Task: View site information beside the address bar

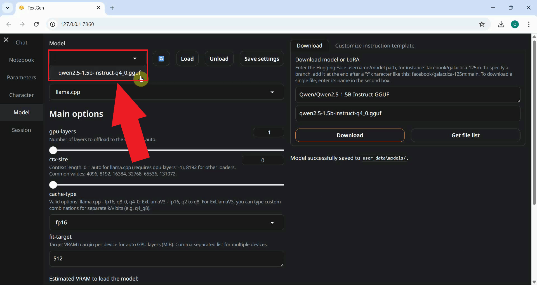Action: click(52, 24)
